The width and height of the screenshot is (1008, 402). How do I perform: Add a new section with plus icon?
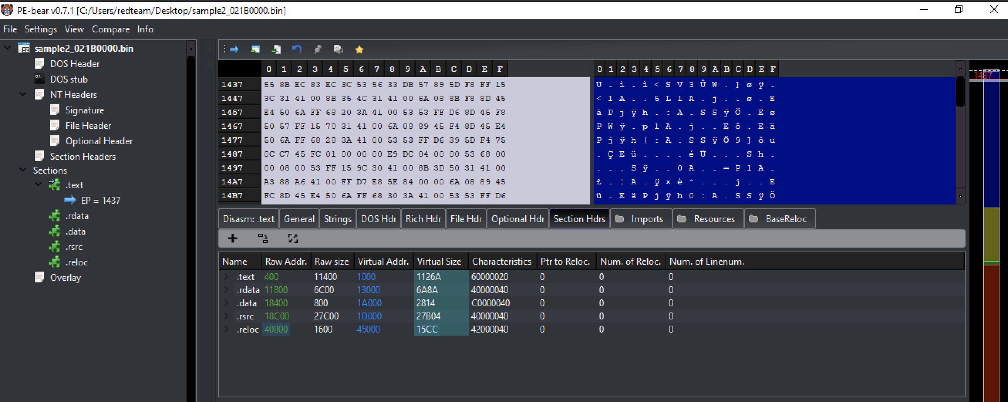click(233, 238)
